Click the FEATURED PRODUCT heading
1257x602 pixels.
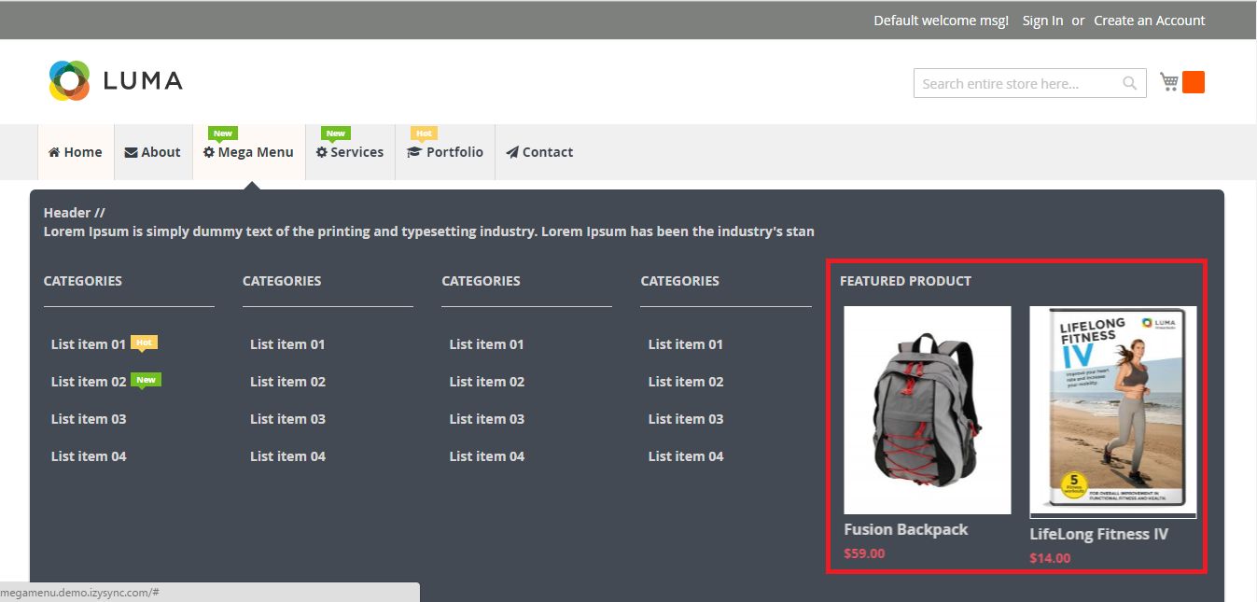coord(905,281)
